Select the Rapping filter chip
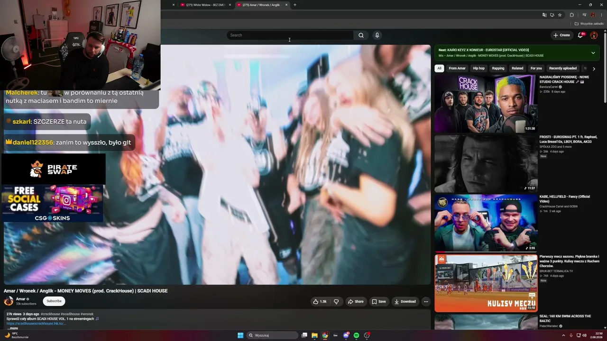Image resolution: width=607 pixels, height=341 pixels. 498,68
